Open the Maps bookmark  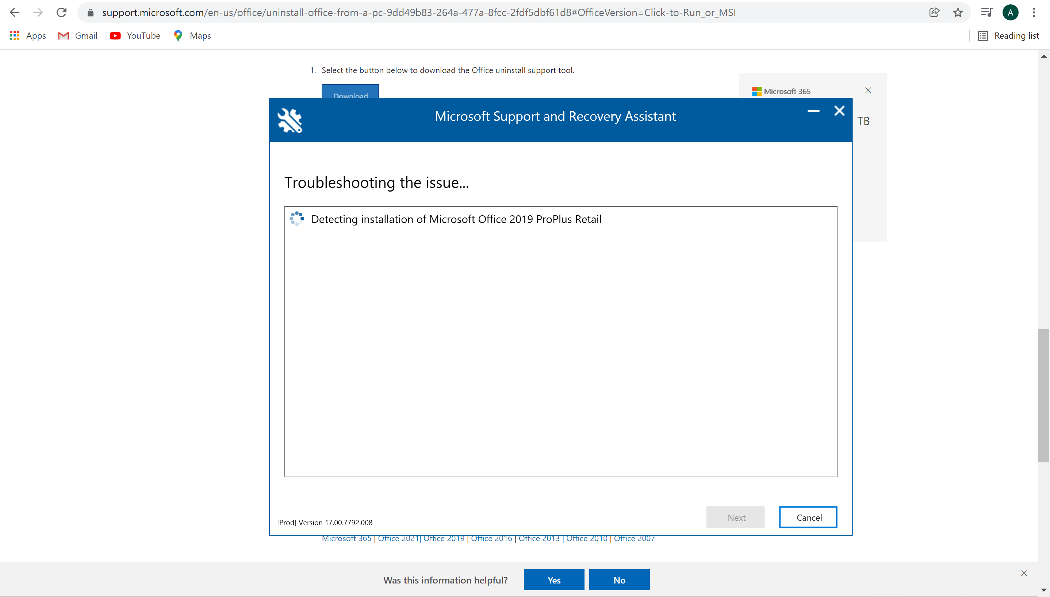(192, 36)
